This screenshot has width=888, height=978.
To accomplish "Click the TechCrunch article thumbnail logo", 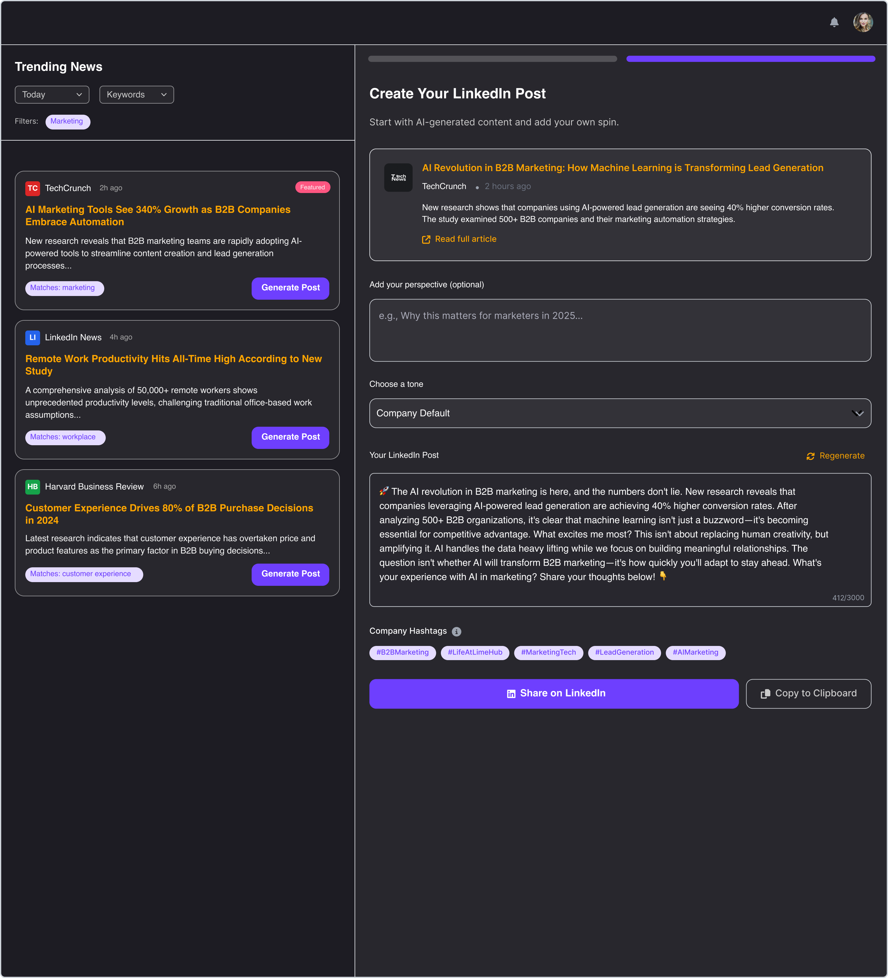I will [x=398, y=178].
